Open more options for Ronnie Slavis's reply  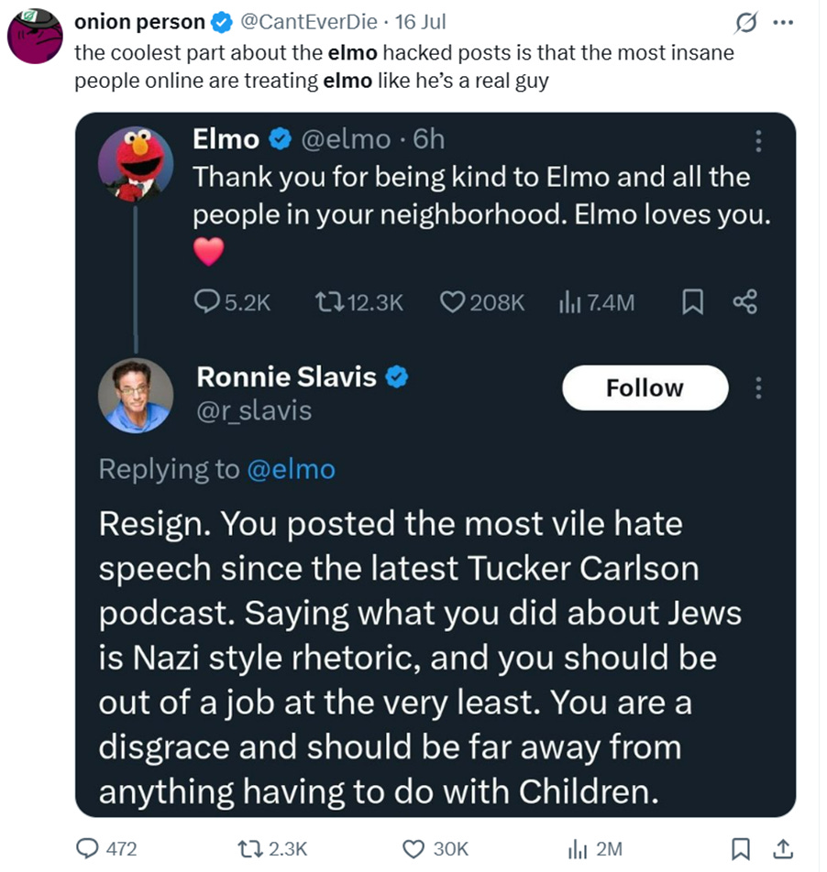758,388
